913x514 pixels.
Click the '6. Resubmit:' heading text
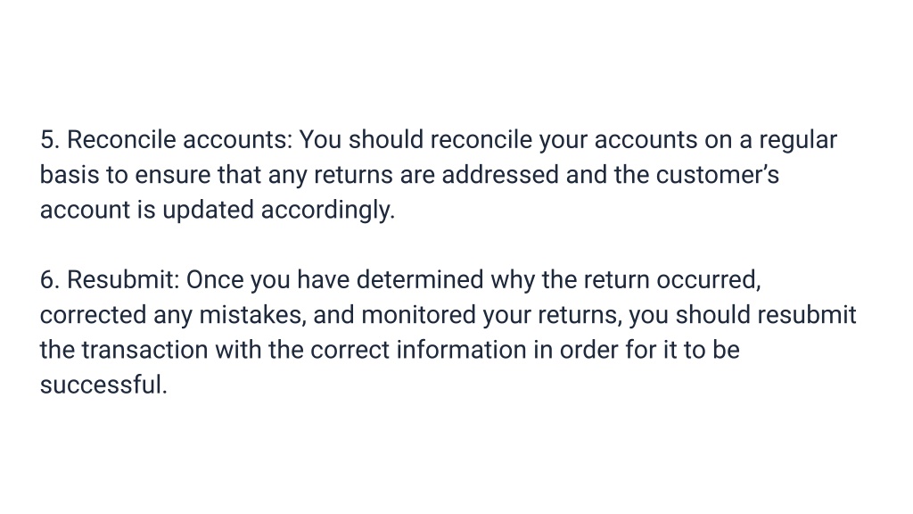(x=110, y=279)
